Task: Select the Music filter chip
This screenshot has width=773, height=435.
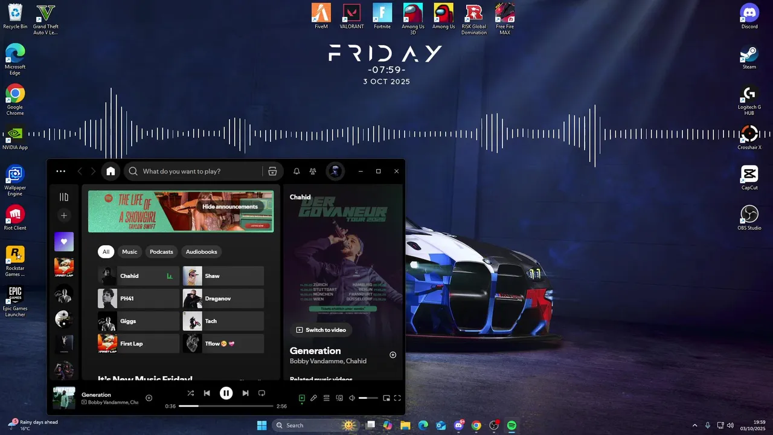Action: click(x=129, y=252)
